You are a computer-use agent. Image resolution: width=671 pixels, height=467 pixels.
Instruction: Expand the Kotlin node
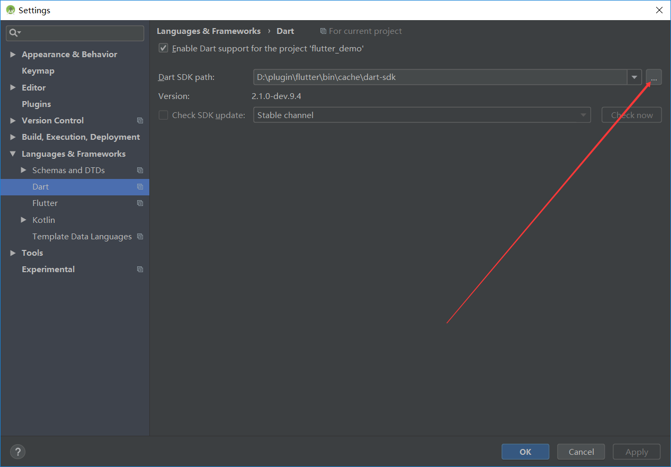pos(23,220)
